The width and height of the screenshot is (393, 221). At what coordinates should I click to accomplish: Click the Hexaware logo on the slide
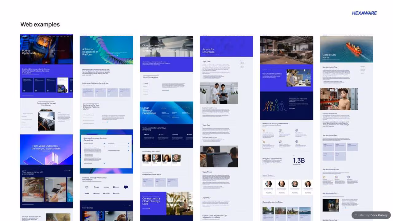(x=364, y=13)
